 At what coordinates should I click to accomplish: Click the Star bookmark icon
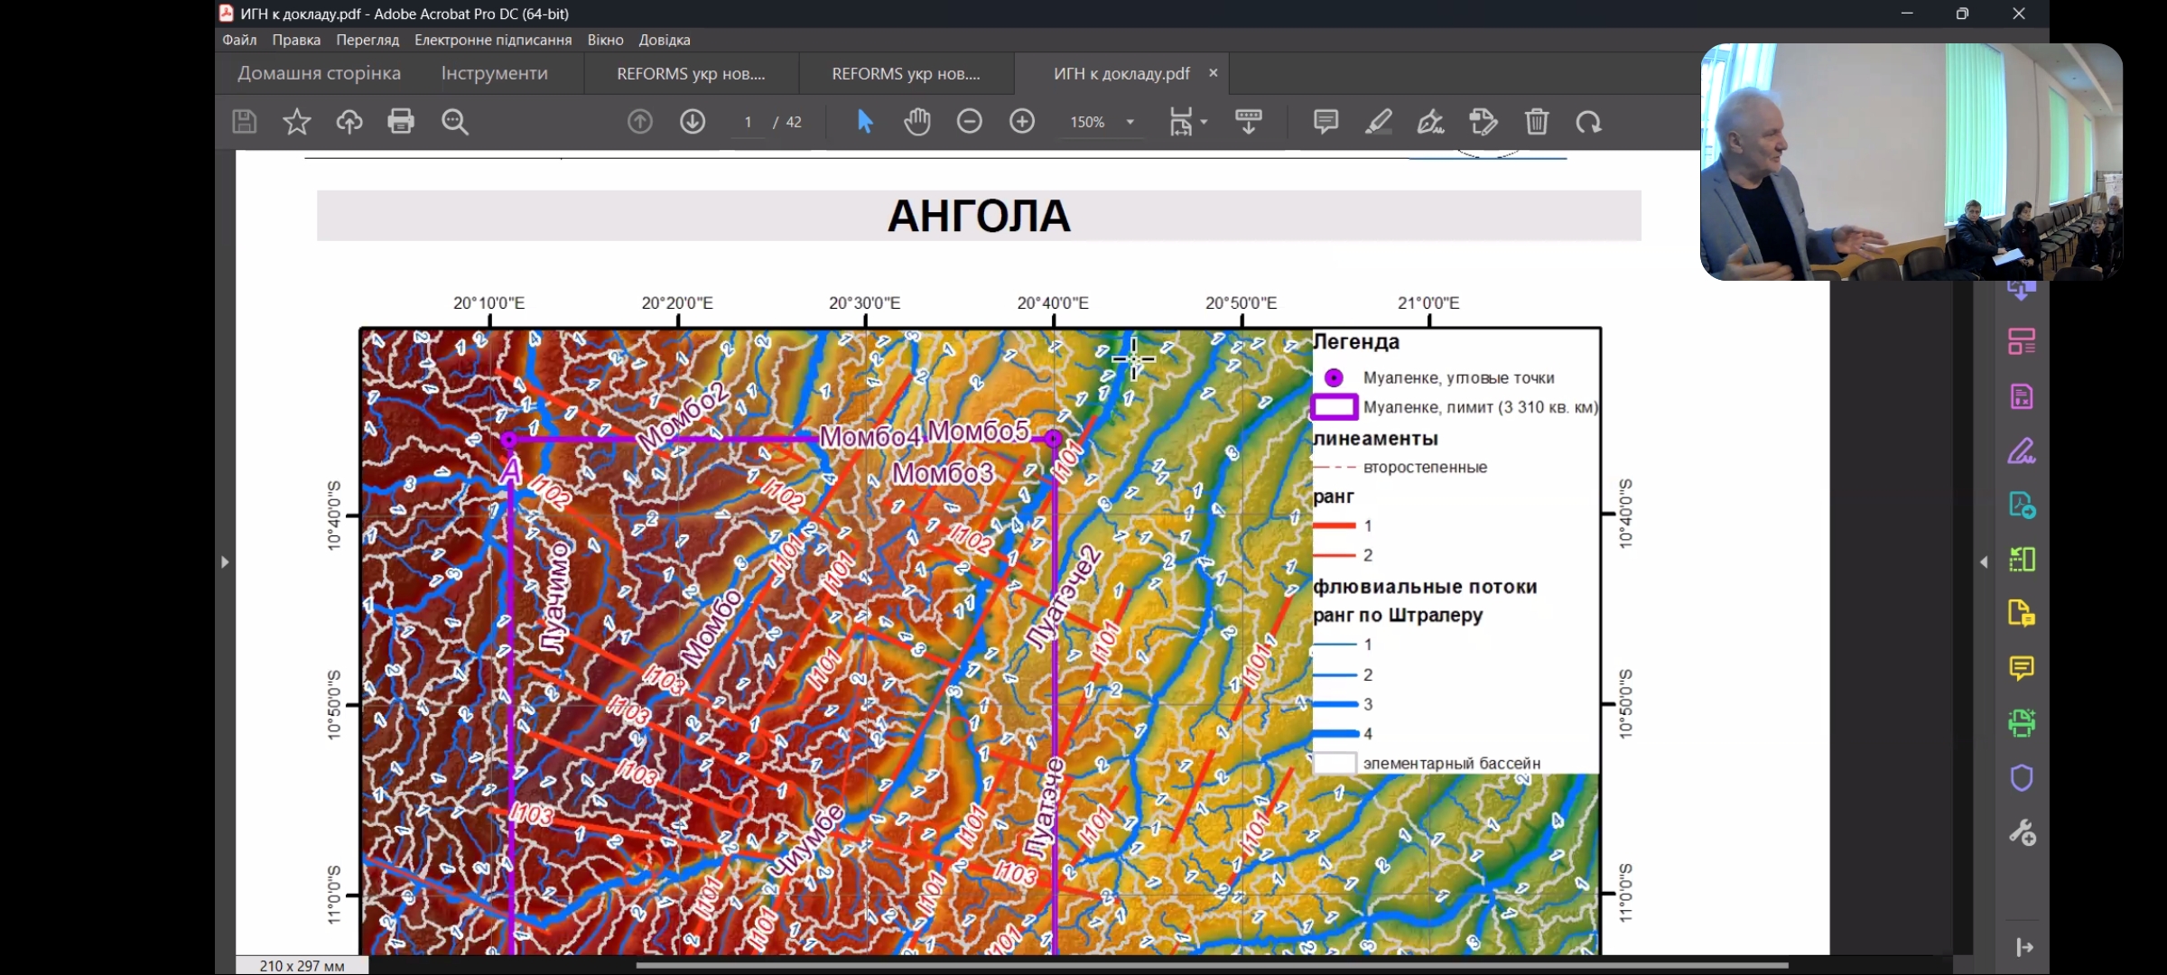[296, 121]
